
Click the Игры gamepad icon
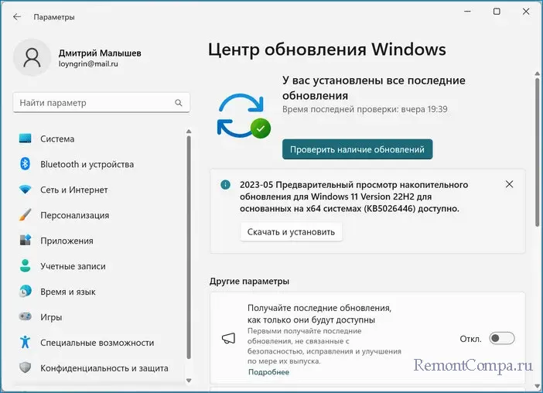pyautogui.click(x=25, y=317)
